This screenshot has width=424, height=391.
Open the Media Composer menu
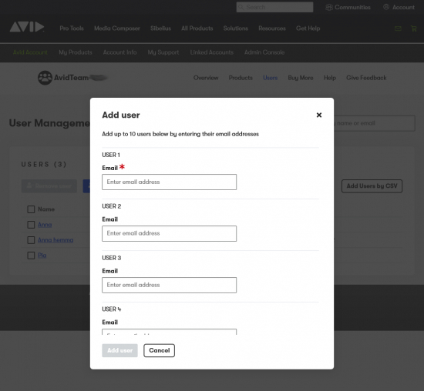click(117, 28)
